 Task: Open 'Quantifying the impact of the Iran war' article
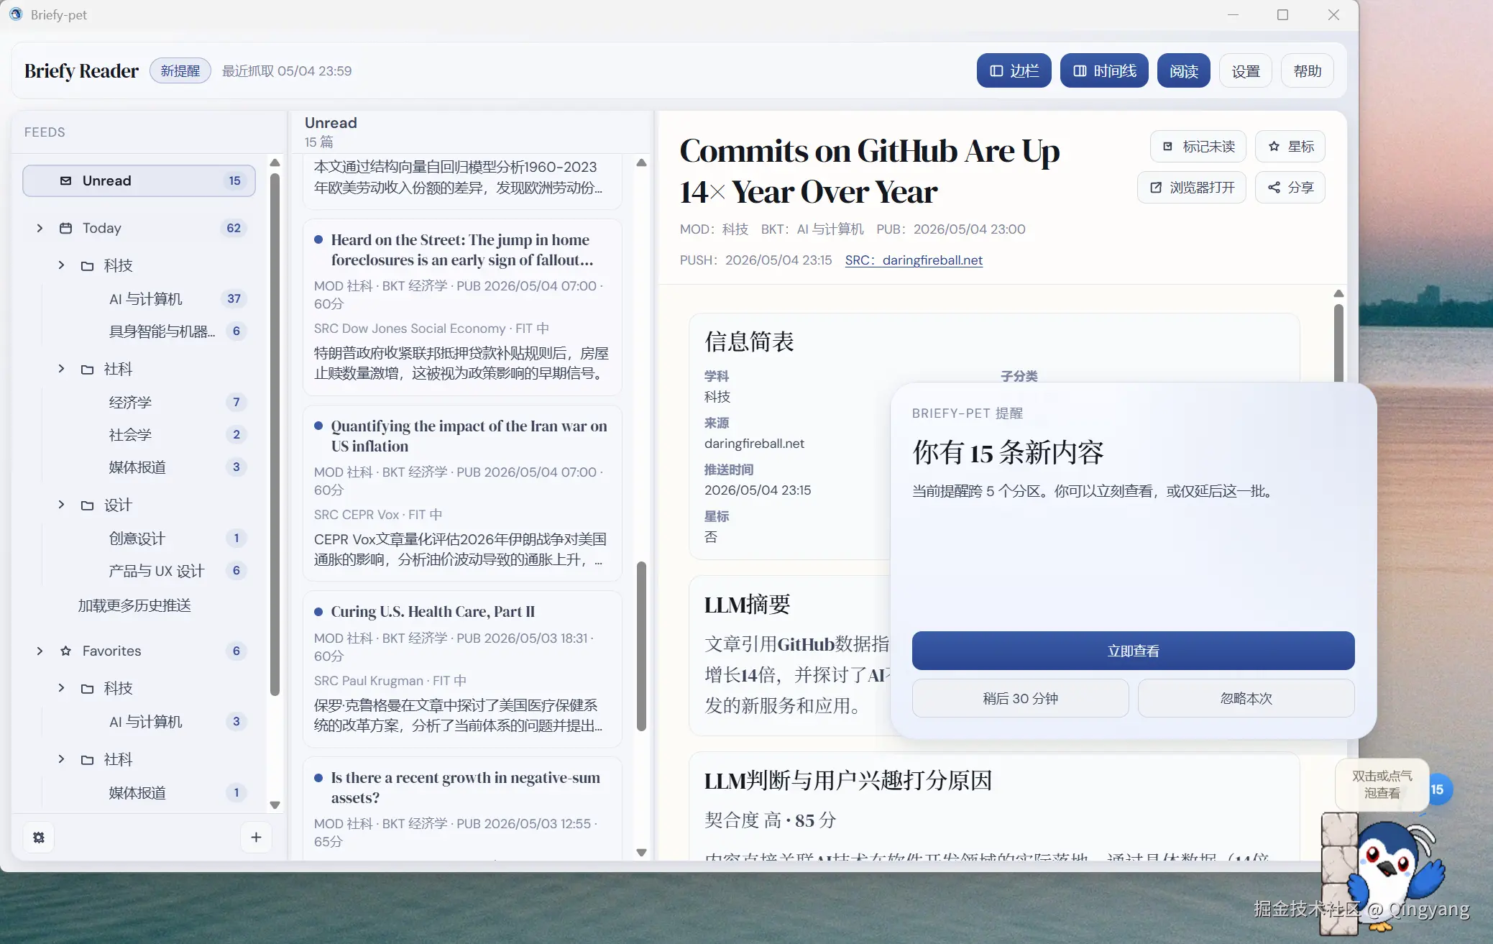462,493
